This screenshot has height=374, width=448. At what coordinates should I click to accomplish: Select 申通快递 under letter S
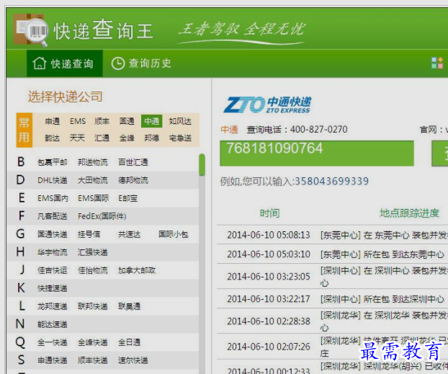click(53, 360)
